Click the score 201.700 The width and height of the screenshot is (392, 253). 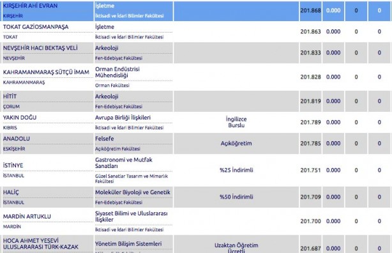310,221
